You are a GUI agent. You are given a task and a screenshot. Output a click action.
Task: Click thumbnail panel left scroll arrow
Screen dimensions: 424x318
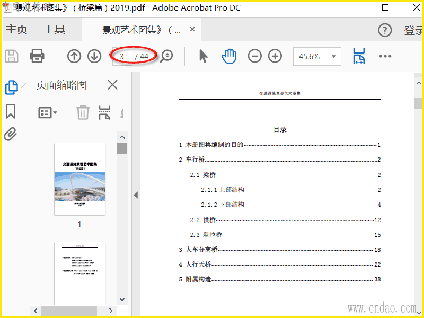36,311
